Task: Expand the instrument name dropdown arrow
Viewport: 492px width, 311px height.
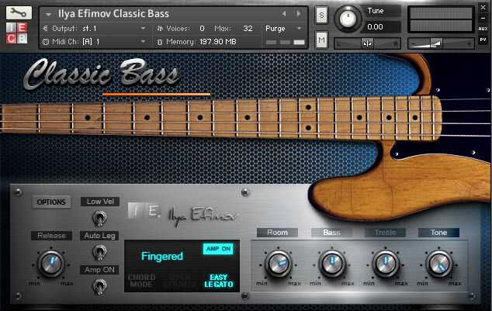Action: point(48,14)
